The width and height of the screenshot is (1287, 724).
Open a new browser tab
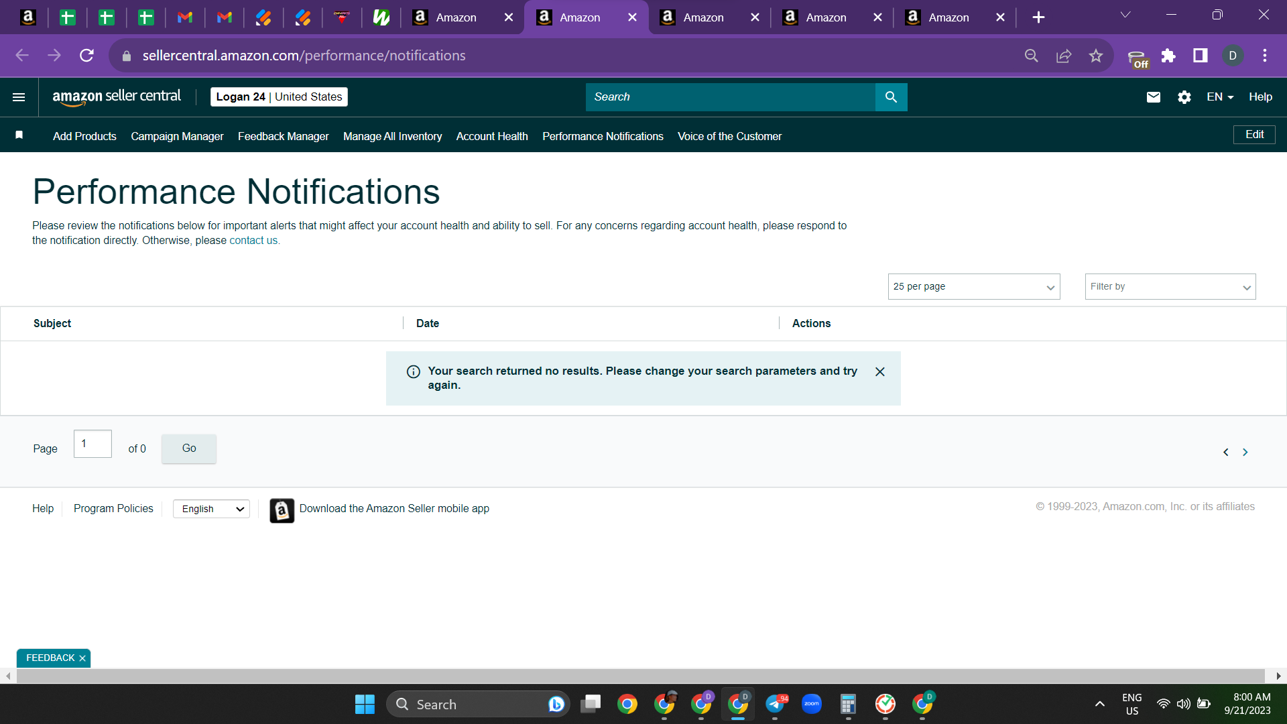(1038, 17)
